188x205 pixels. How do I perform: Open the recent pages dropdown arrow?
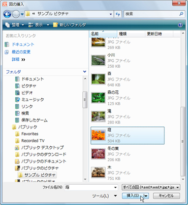click(x=22, y=14)
